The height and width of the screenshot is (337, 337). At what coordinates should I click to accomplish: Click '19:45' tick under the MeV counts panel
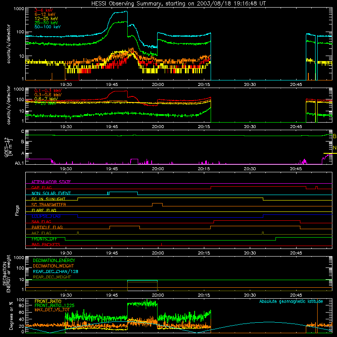tap(112, 127)
